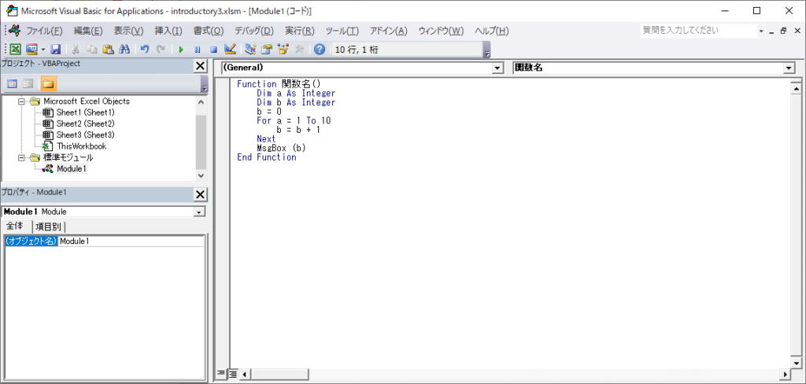The width and height of the screenshot is (806, 384).
Task: Switch to Procedure View at bottom left of code
Action: click(x=221, y=374)
